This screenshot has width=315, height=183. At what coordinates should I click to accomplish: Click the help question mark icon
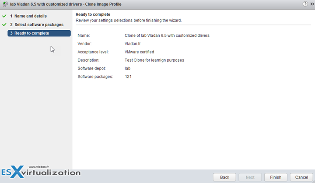pos(305,4)
